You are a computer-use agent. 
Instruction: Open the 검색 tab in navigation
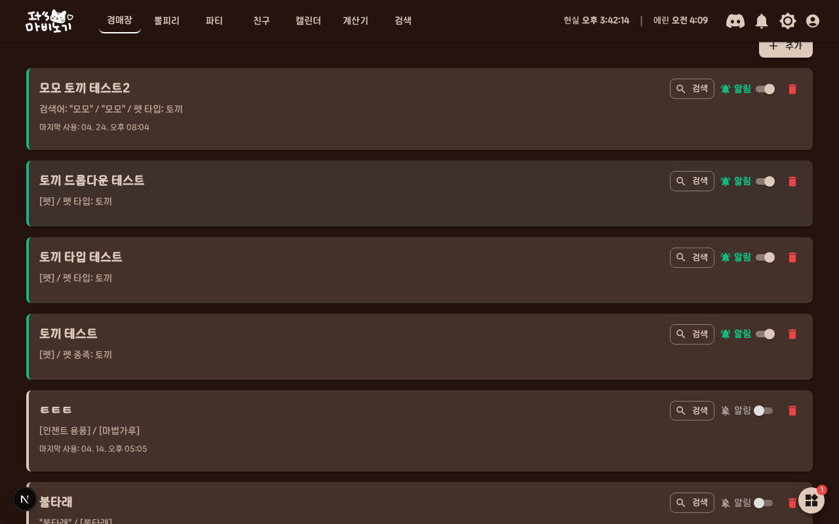tap(403, 21)
